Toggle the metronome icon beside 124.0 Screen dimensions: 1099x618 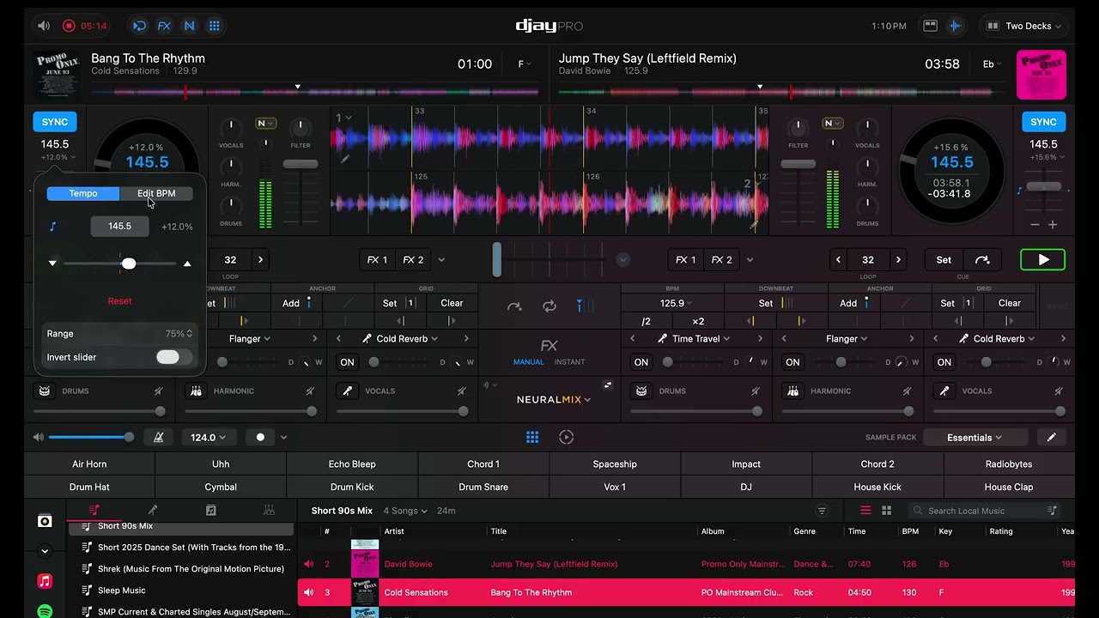159,437
